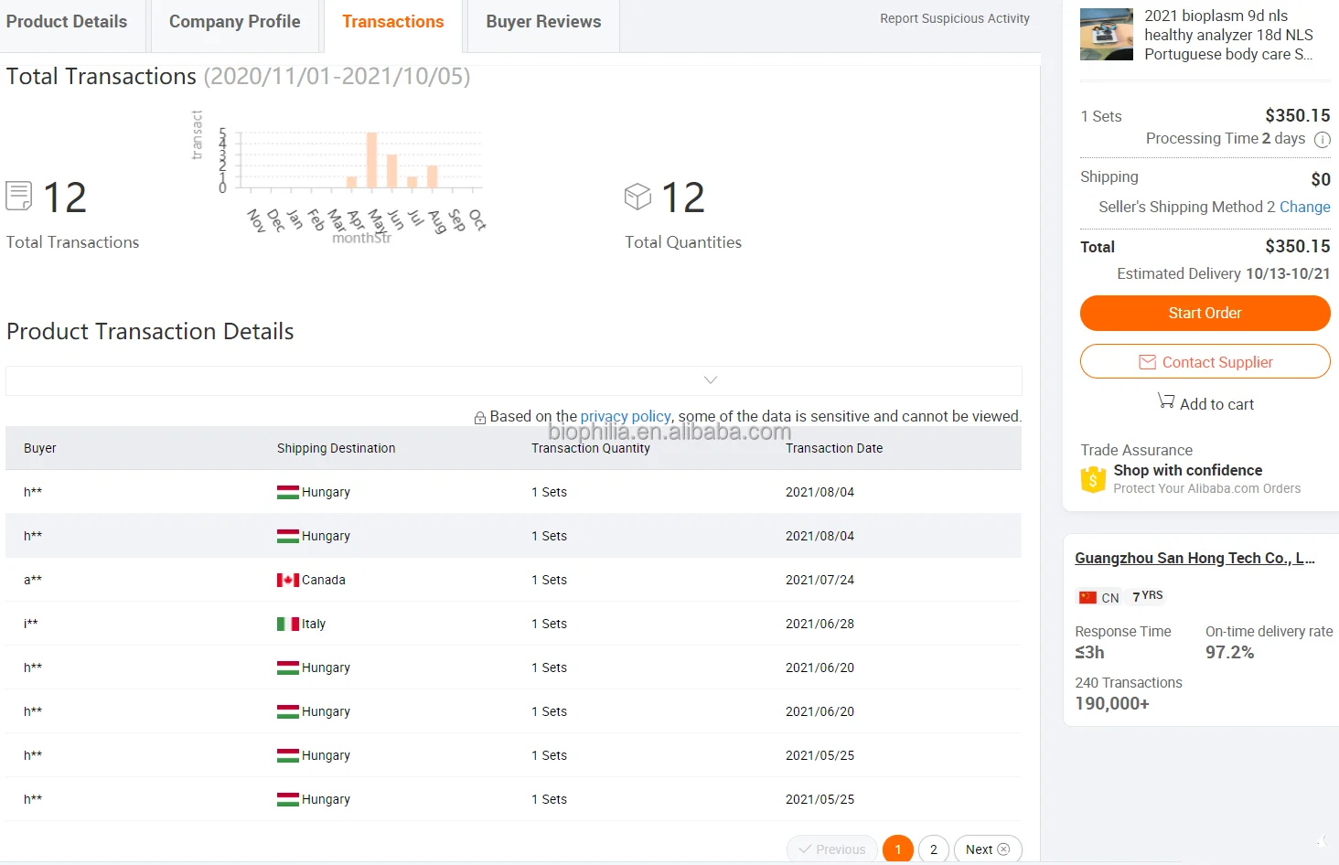Click Change to switch shipping method
The width and height of the screenshot is (1339, 865).
tap(1304, 208)
